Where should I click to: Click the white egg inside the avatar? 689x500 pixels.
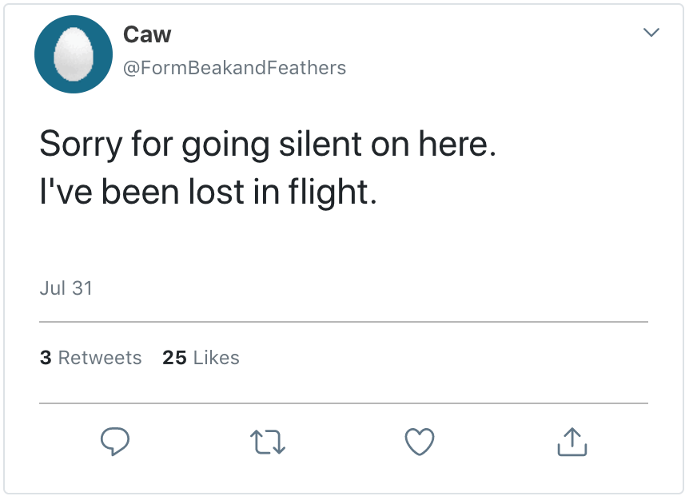(x=73, y=54)
